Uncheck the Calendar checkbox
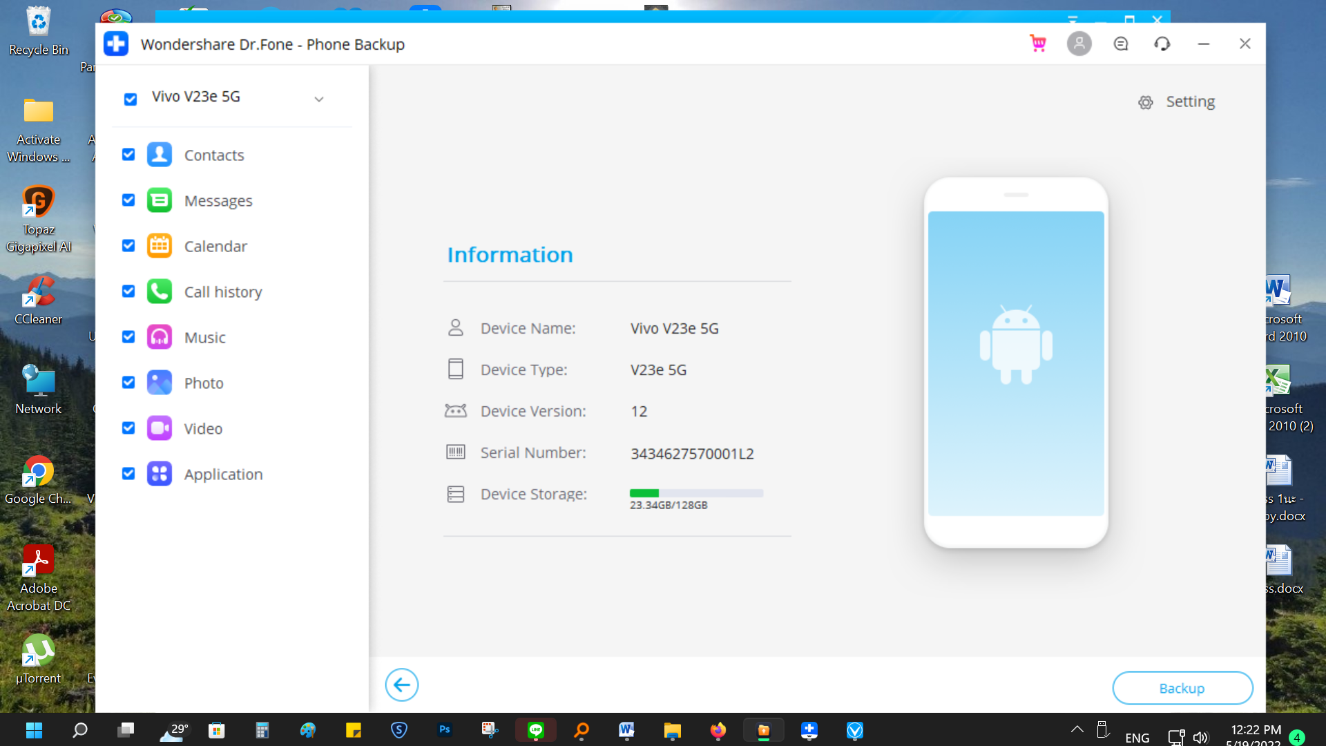 [x=128, y=245]
